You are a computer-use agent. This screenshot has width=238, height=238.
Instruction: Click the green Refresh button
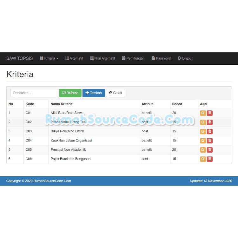coord(70,93)
